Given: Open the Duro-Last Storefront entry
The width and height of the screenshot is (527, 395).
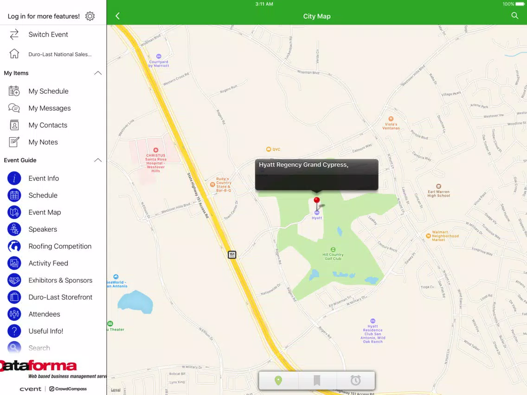Looking at the screenshot, I should coord(53,297).
